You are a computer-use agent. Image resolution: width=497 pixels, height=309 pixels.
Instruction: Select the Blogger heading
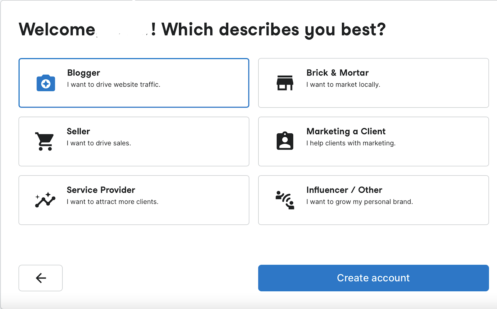tap(84, 73)
